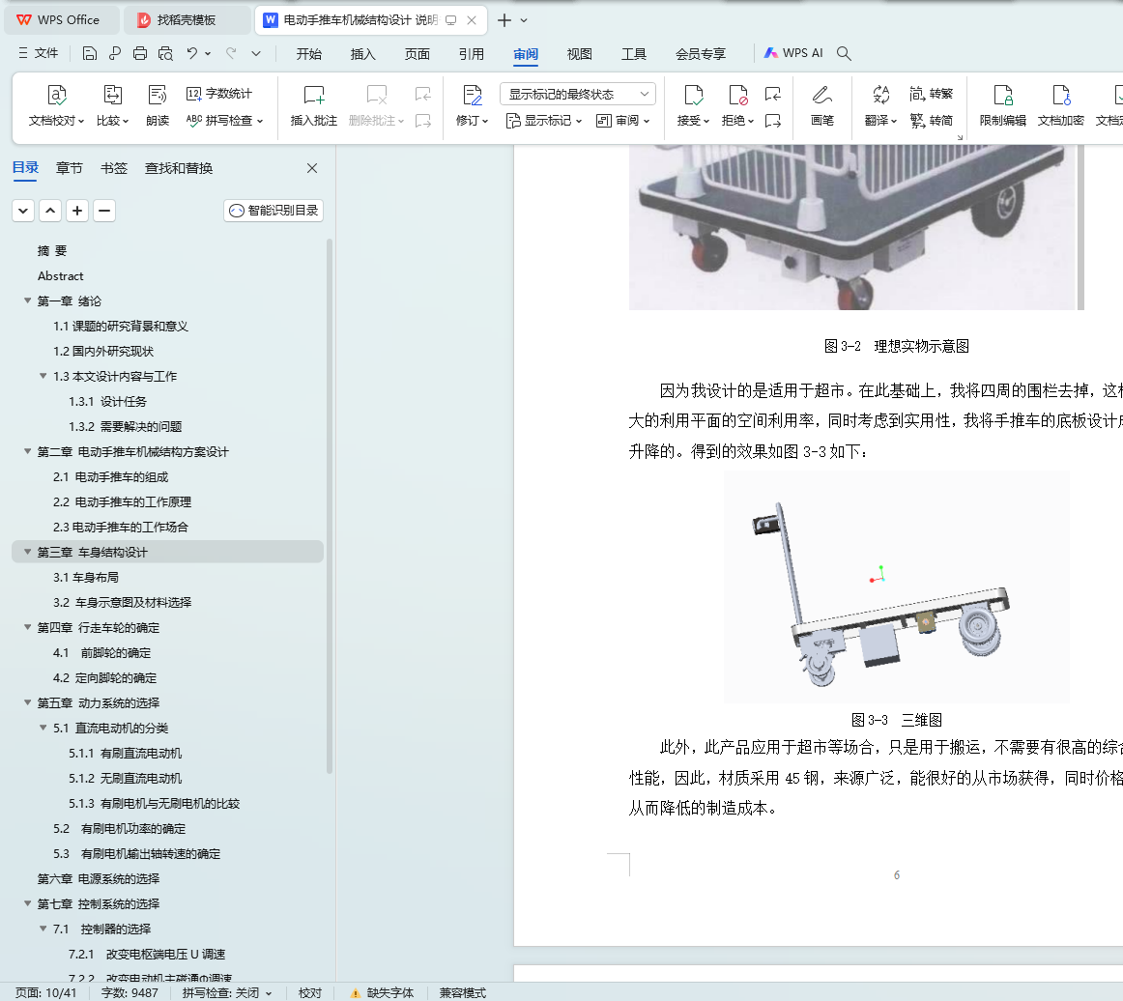Click 插入批注 to add a comment
1123x1001 pixels.
click(x=314, y=105)
